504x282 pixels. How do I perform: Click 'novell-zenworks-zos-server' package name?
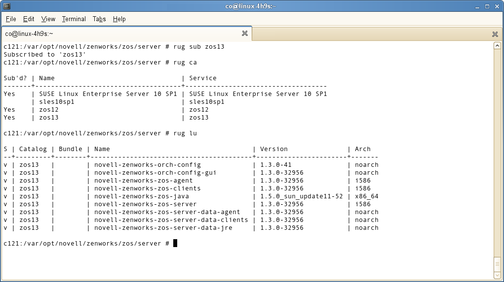coord(145,204)
